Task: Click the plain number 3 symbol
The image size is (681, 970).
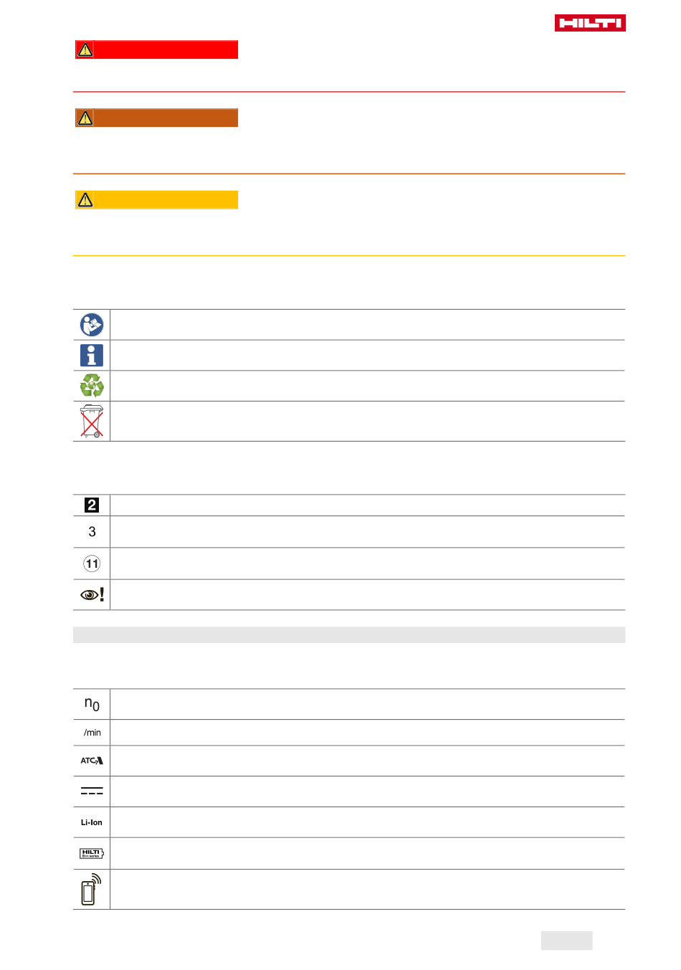Action: click(92, 532)
